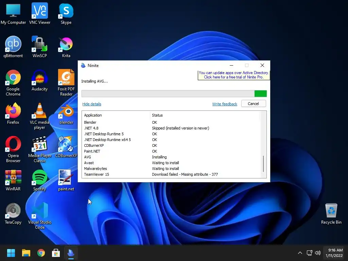Open network status tray icon
The width and height of the screenshot is (348, 261).
[x=309, y=253]
